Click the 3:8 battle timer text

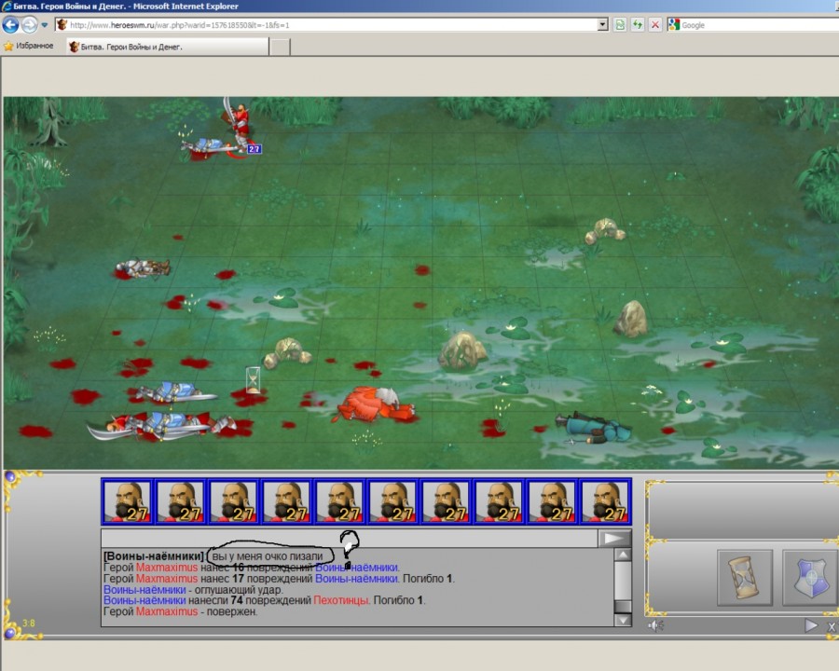click(28, 623)
